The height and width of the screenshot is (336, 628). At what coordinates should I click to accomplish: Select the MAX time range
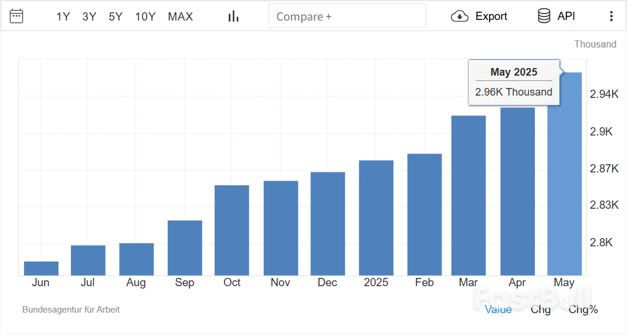[x=180, y=16]
